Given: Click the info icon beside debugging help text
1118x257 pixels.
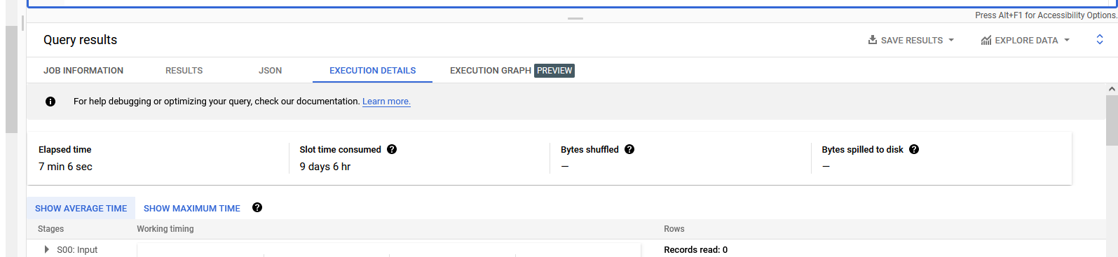Looking at the screenshot, I should [50, 102].
